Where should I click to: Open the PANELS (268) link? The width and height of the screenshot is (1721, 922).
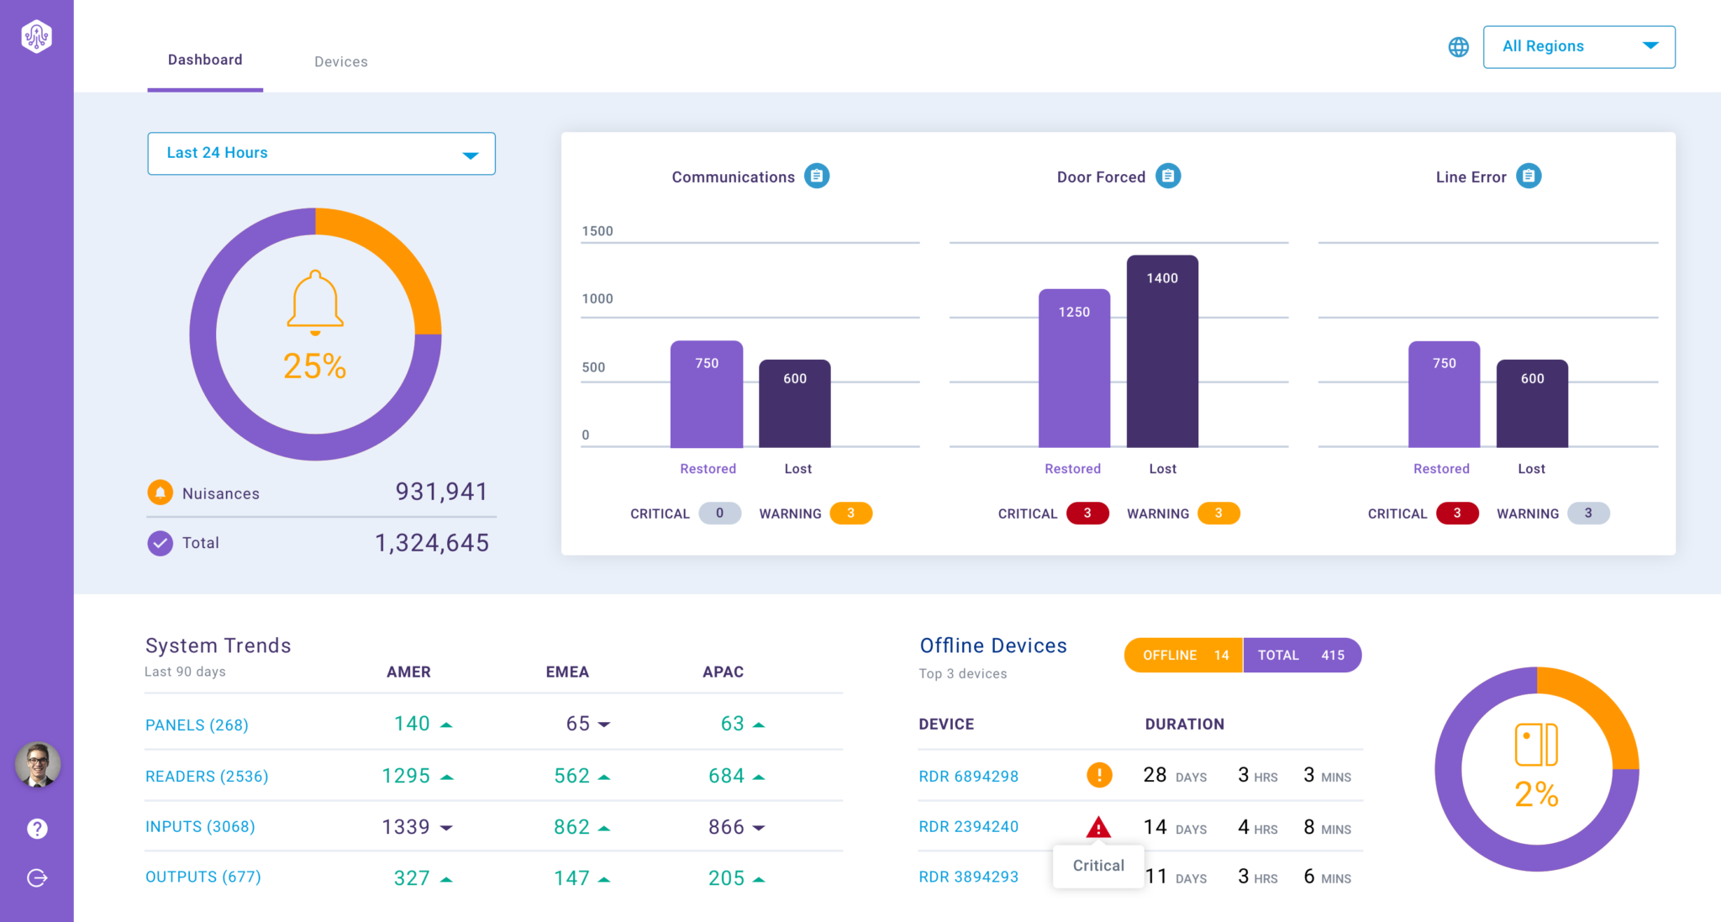tap(197, 724)
